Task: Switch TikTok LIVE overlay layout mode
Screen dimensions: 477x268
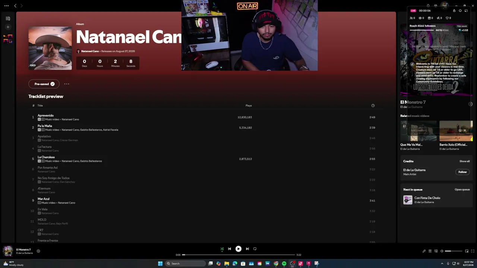Action: (x=466, y=11)
